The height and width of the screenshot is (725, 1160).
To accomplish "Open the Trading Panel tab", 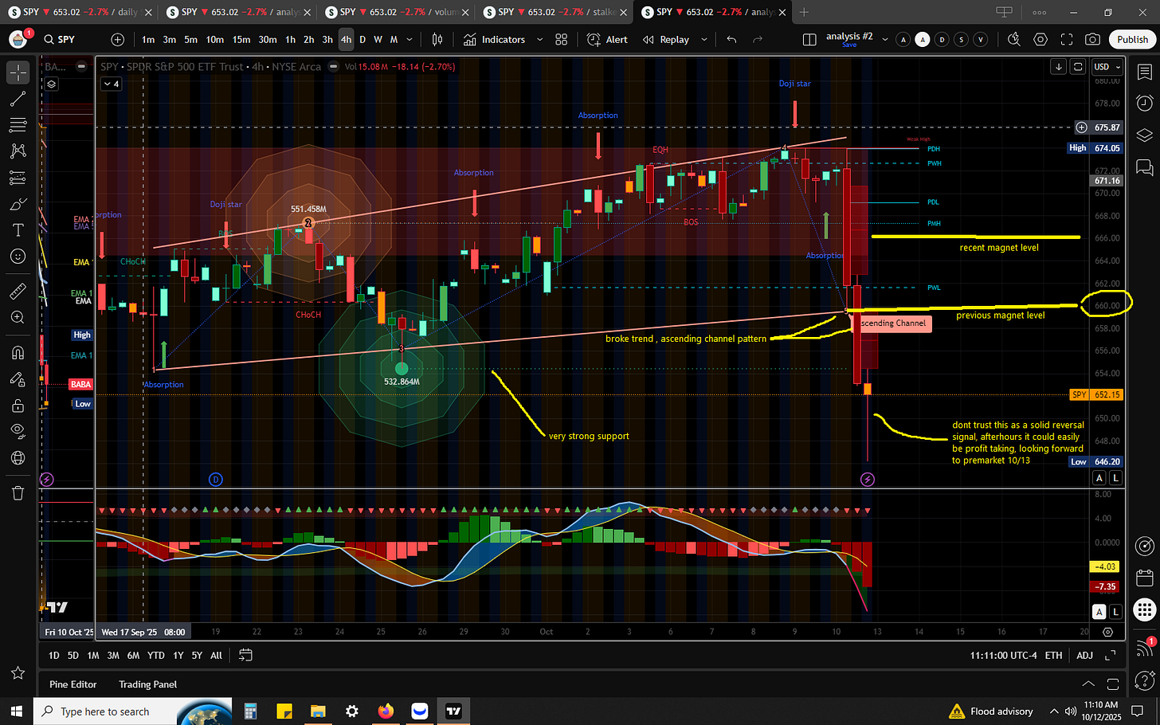I will tap(148, 684).
